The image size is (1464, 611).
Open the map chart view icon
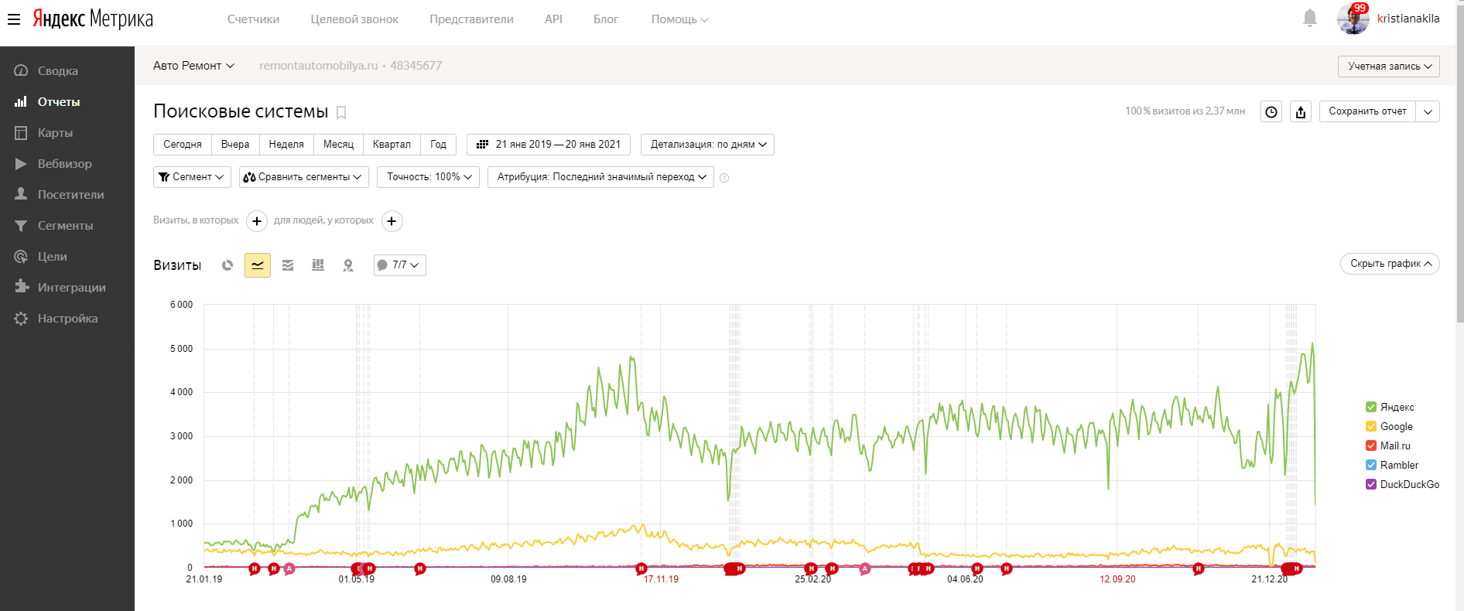[x=348, y=265]
